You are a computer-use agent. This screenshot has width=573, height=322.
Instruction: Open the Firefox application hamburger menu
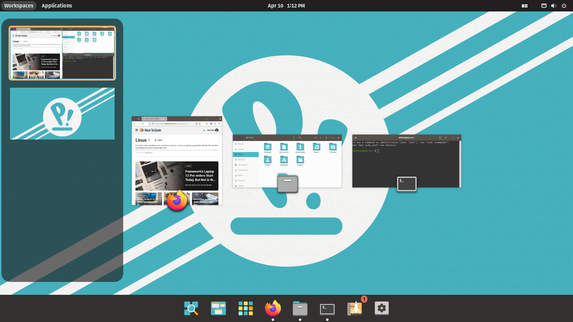[219, 124]
